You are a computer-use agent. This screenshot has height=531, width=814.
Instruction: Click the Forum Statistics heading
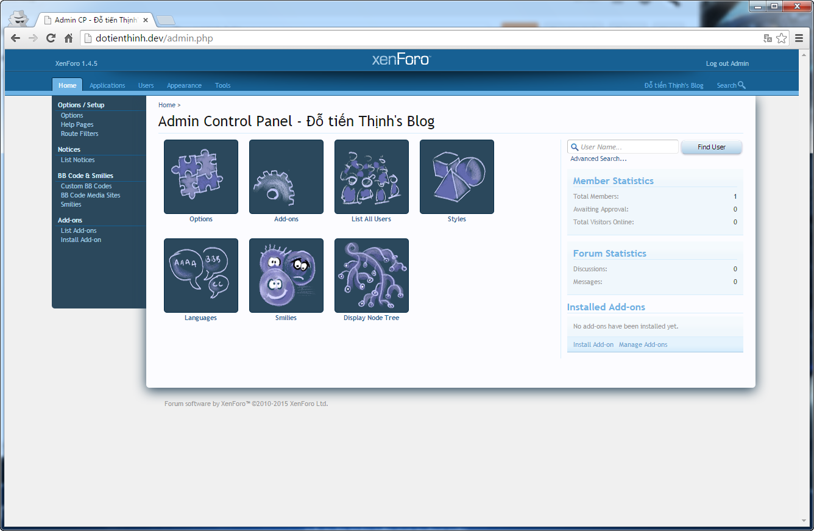click(609, 254)
